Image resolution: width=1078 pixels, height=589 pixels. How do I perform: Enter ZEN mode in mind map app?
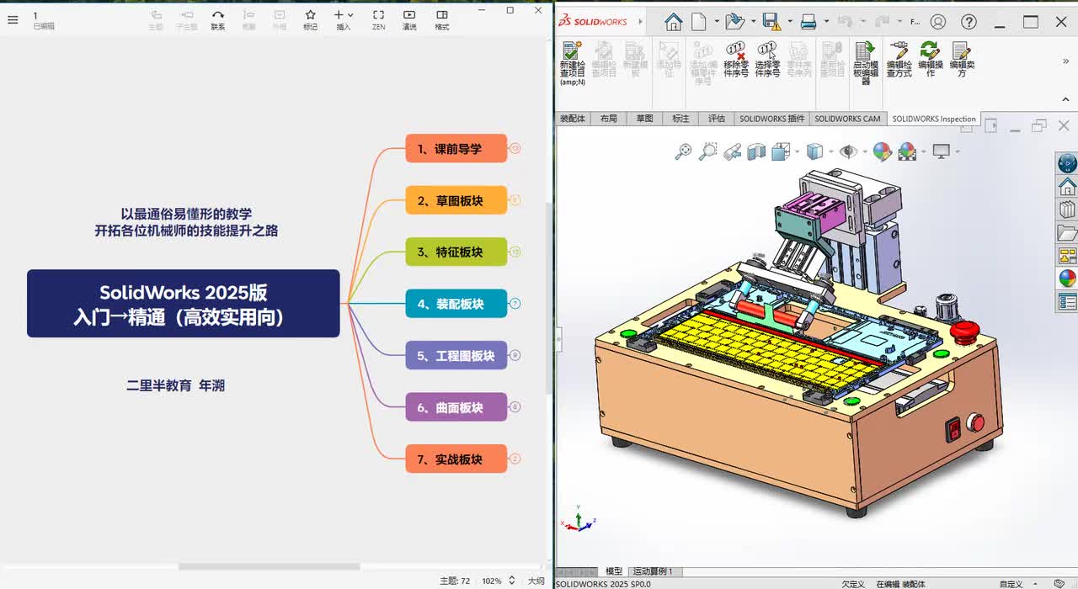(x=379, y=20)
